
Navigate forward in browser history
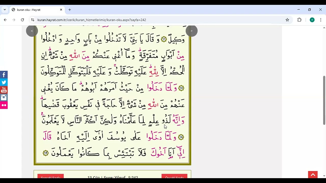tap(14, 20)
